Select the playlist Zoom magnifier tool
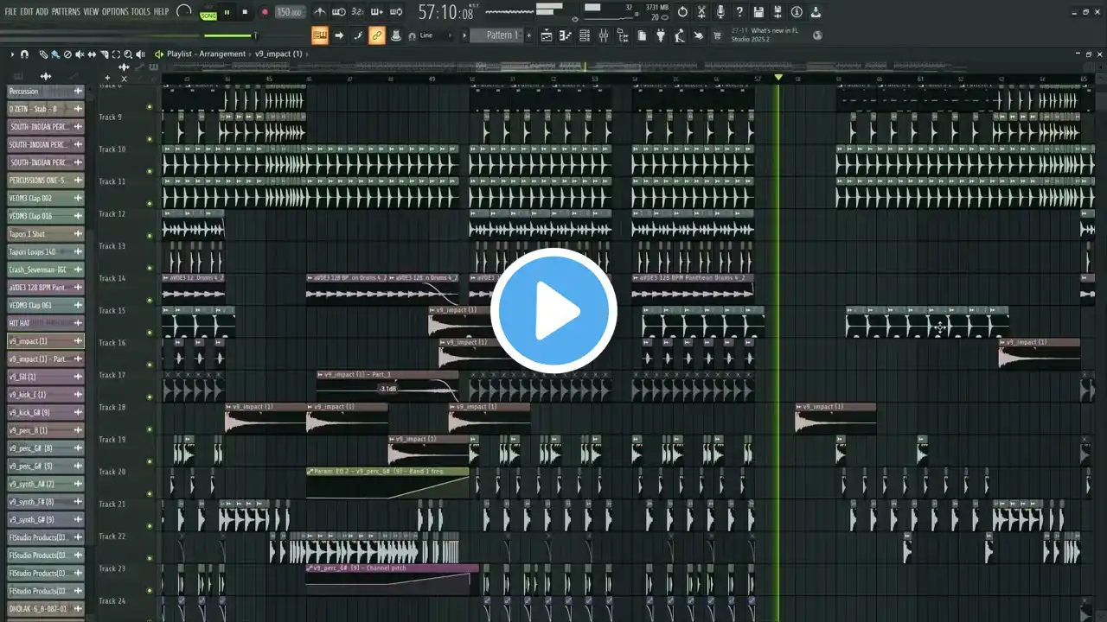 click(128, 54)
